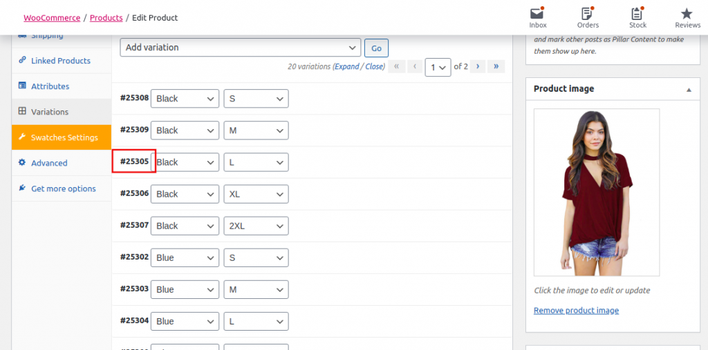Image resolution: width=708 pixels, height=350 pixels.
Task: Open the page number selector
Action: click(x=438, y=67)
